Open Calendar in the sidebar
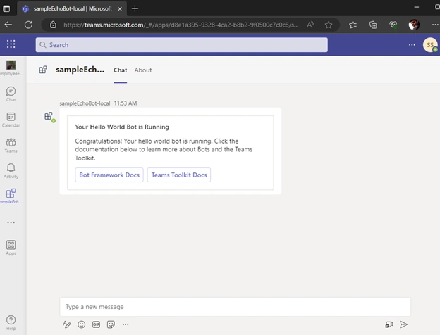Screen dimensions: 440x335 click(11, 120)
